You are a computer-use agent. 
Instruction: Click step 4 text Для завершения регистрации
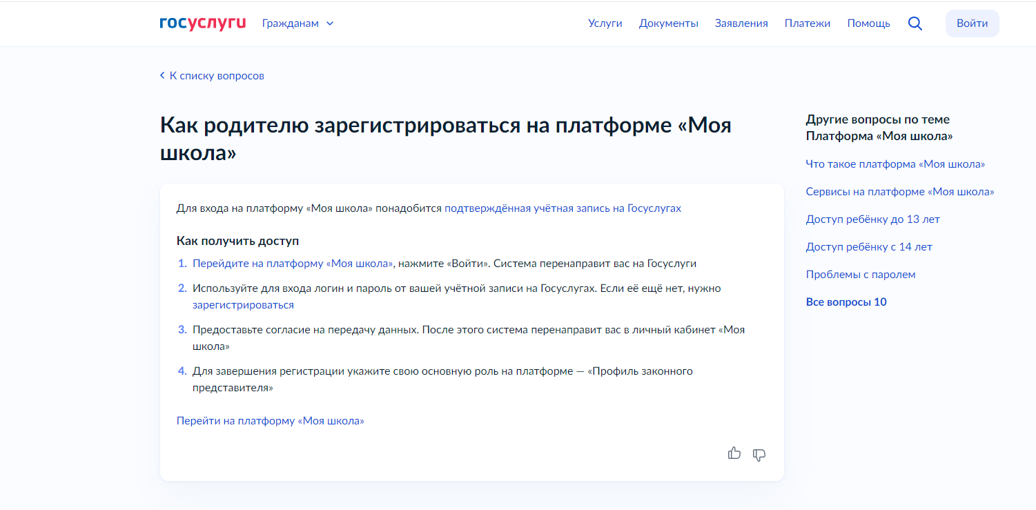coord(442,380)
